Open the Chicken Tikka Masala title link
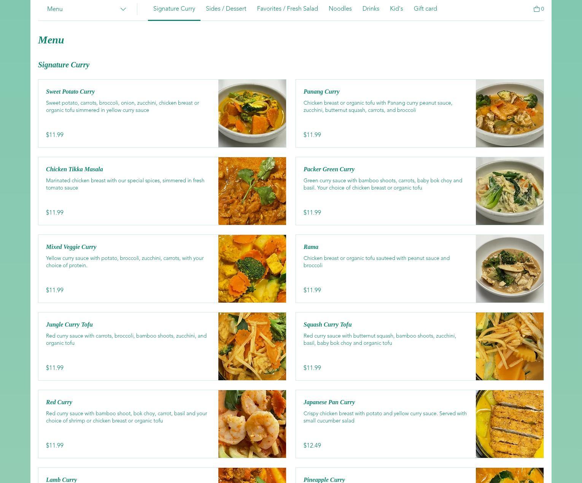Screen dimensions: 582x483 [75, 169]
